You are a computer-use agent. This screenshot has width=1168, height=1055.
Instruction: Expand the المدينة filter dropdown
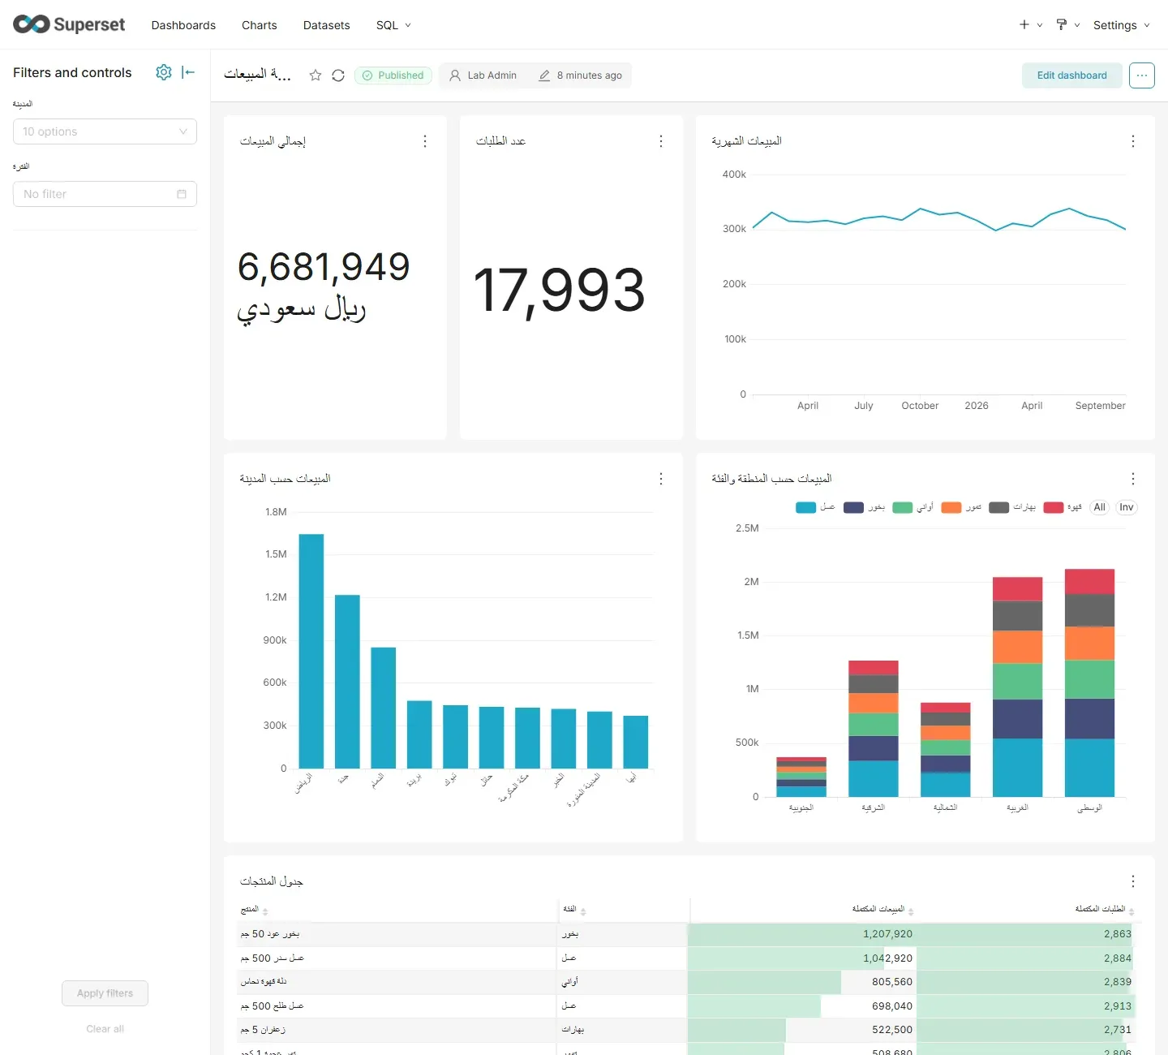click(105, 131)
